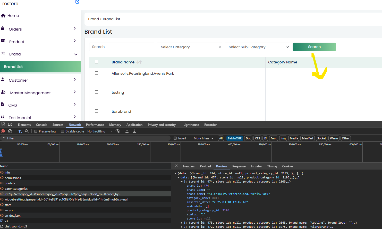Check the Allensolly,PeterEngland,Avenis,Park row checkbox
Viewport: 382px width, 229px height.
click(x=96, y=73)
